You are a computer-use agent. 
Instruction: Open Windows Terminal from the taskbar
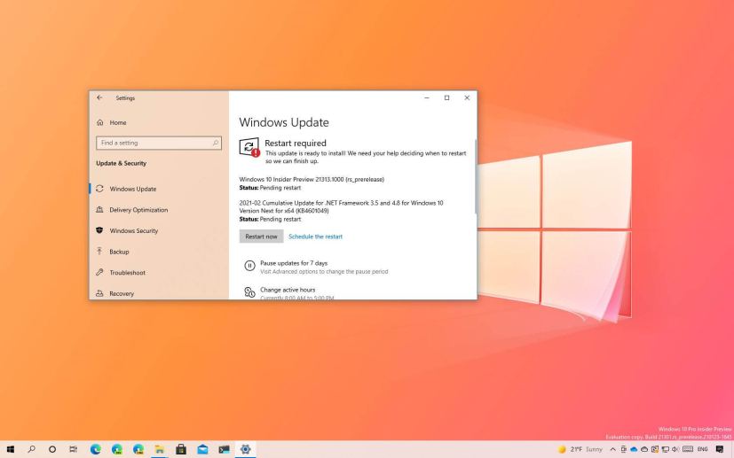[x=225, y=450]
